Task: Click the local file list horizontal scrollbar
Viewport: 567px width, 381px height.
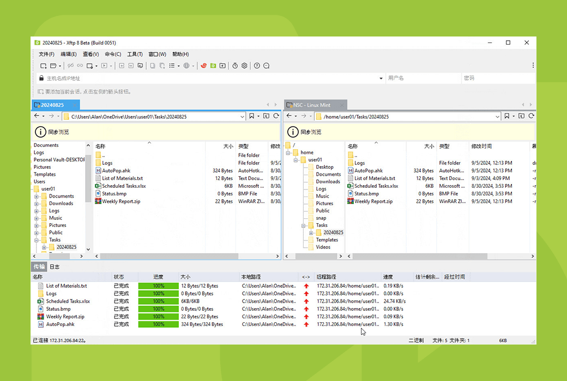Action: click(169, 256)
